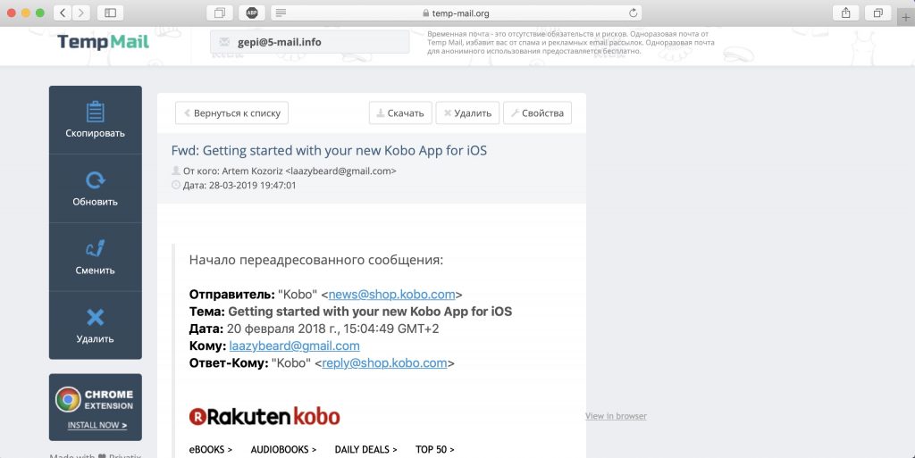Reload the page using address bar icon
Screen dimensions: 915x458
tap(634, 13)
